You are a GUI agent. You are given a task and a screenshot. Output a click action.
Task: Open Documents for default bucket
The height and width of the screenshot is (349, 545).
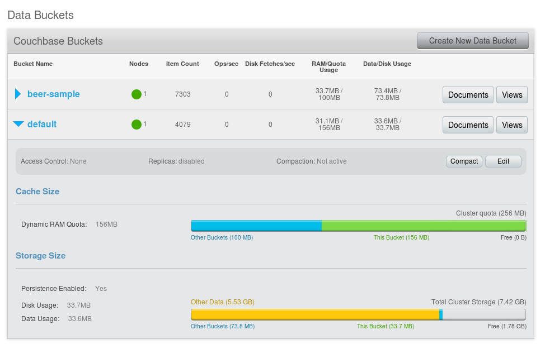click(468, 125)
